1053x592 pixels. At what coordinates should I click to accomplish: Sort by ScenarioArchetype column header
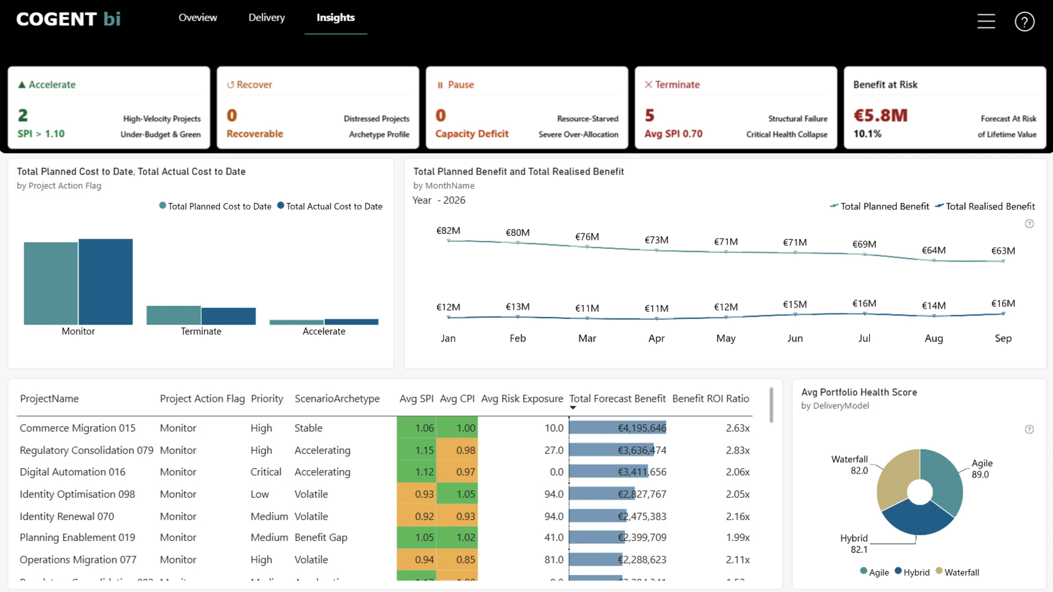[x=337, y=399]
